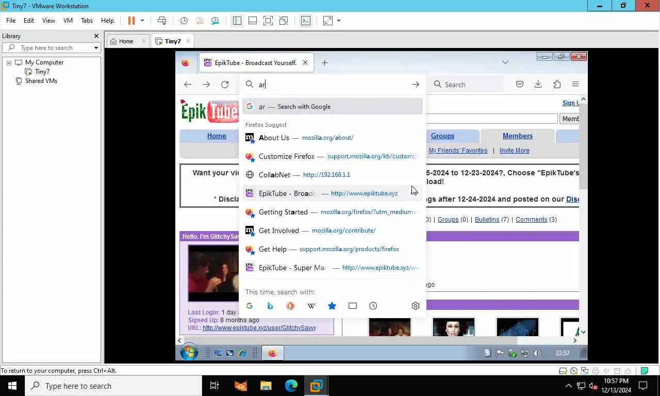Expand the Library search dropdown arrow
Viewport: 660px width, 396px height.
coord(96,48)
